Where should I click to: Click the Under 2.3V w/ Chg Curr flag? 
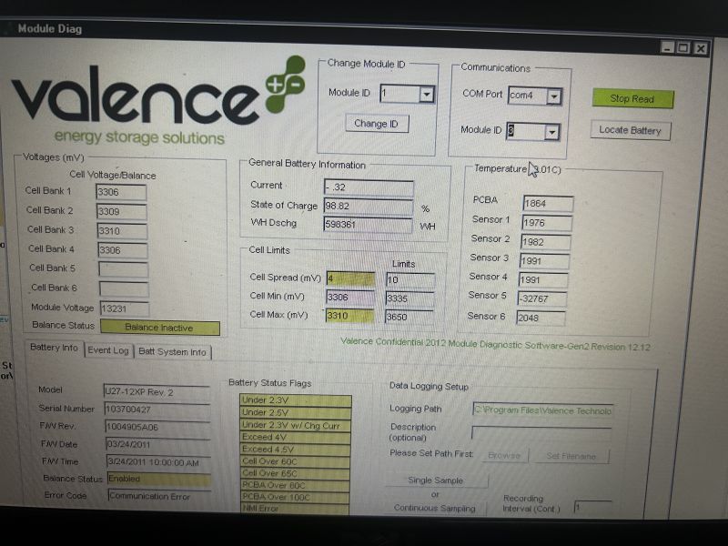[295, 425]
